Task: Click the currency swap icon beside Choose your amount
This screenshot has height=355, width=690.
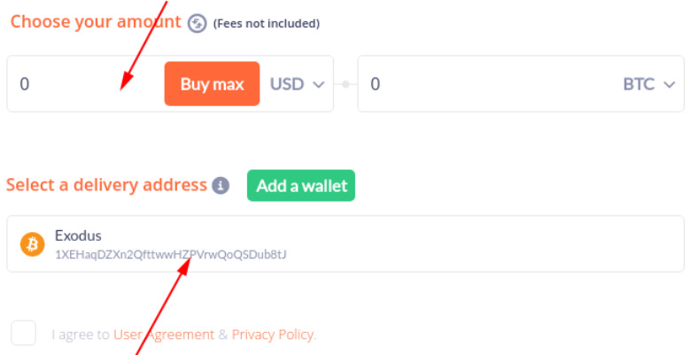Action: pos(197,23)
